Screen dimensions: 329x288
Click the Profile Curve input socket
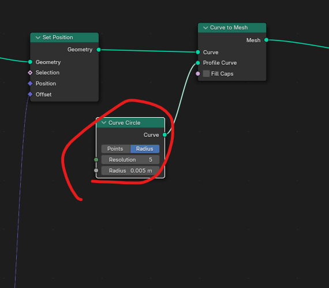pyautogui.click(x=198, y=63)
